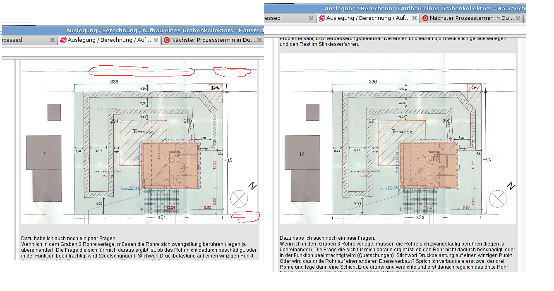This screenshot has width=554, height=291.
Task: Click Auslegung tab favicon in right window
Action: (322, 18)
